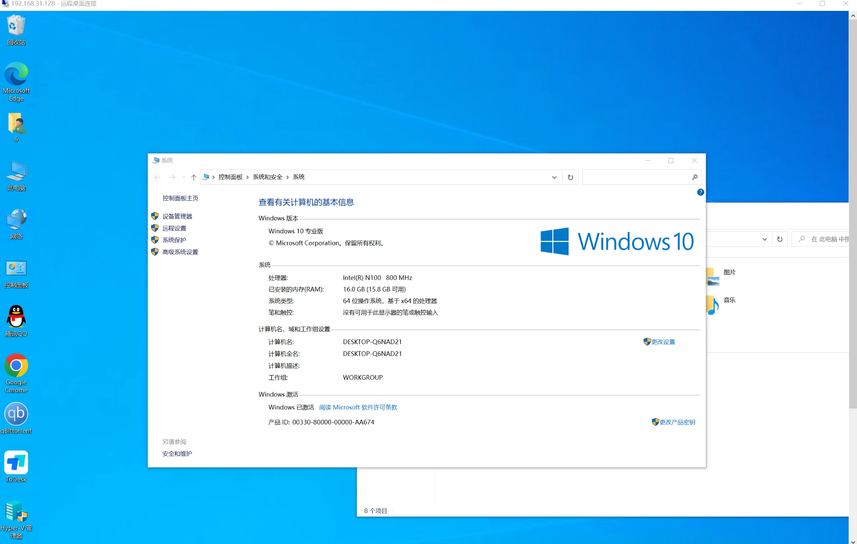857x544 pixels.
Task: Open 阅读 Microsoft 软件许可条款 link
Action: (x=358, y=407)
